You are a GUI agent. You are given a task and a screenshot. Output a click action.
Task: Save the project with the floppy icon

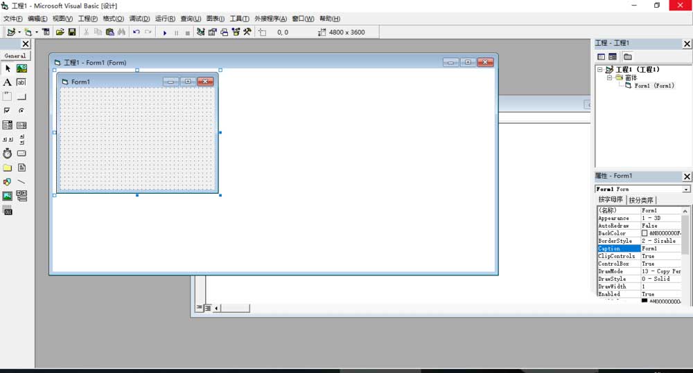click(x=72, y=33)
